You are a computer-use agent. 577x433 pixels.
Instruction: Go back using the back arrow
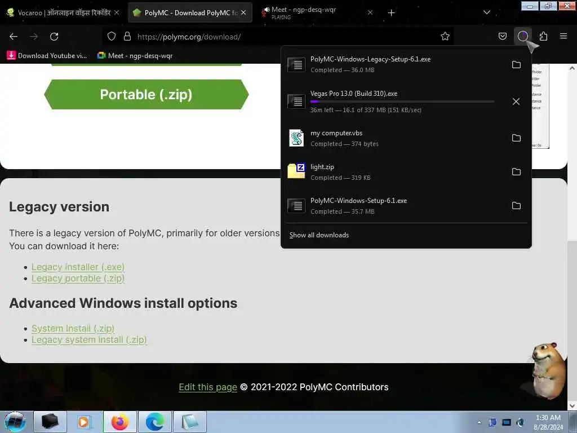pyautogui.click(x=14, y=37)
